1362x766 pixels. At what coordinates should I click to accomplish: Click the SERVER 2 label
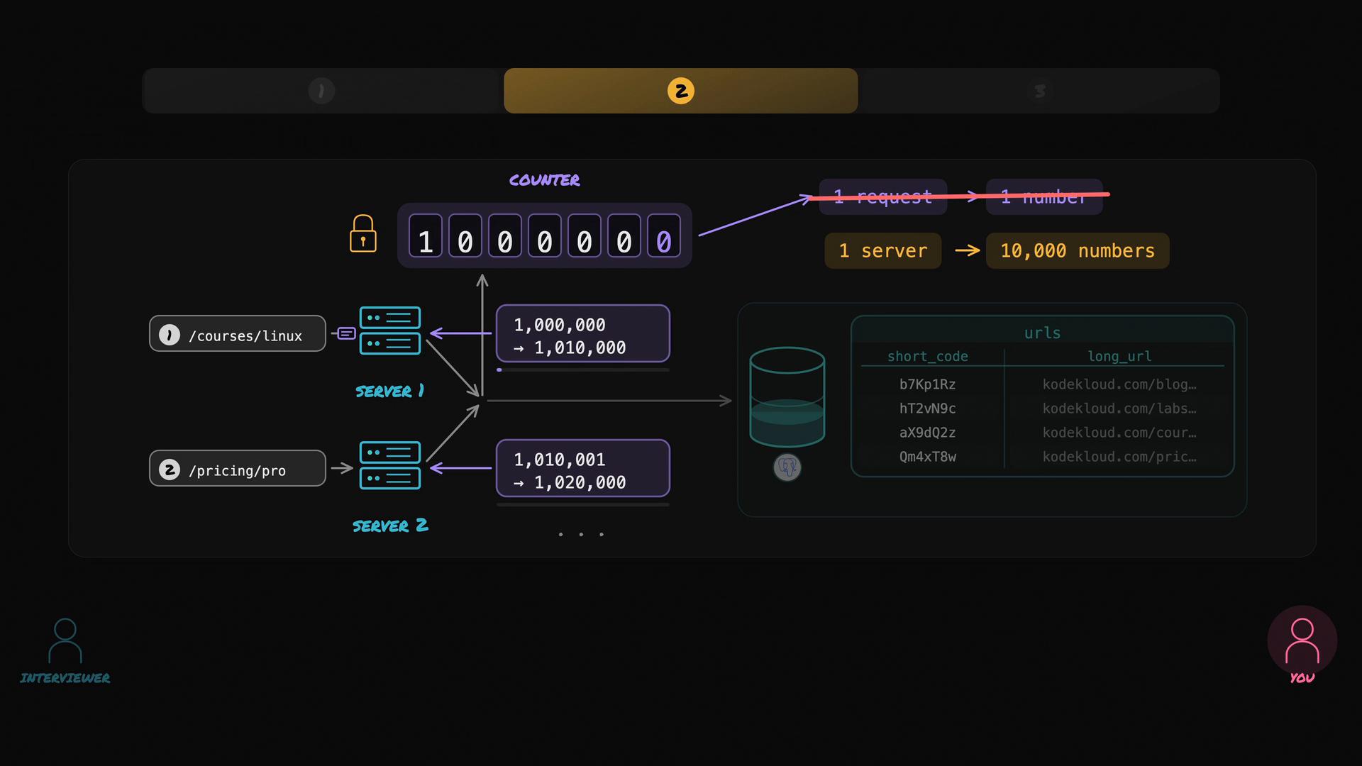point(390,526)
